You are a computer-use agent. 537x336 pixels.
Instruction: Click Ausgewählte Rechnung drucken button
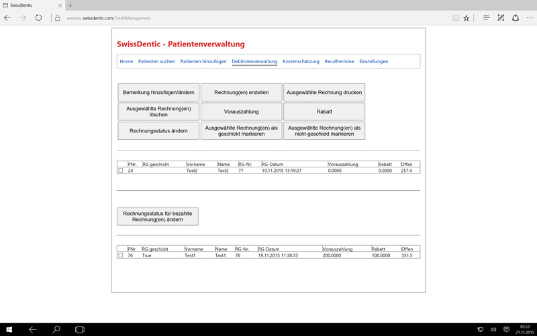pos(324,93)
